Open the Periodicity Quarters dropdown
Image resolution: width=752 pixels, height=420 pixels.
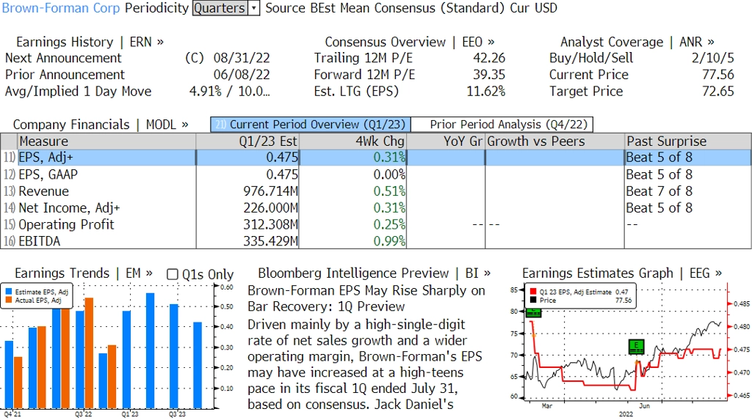click(x=226, y=8)
